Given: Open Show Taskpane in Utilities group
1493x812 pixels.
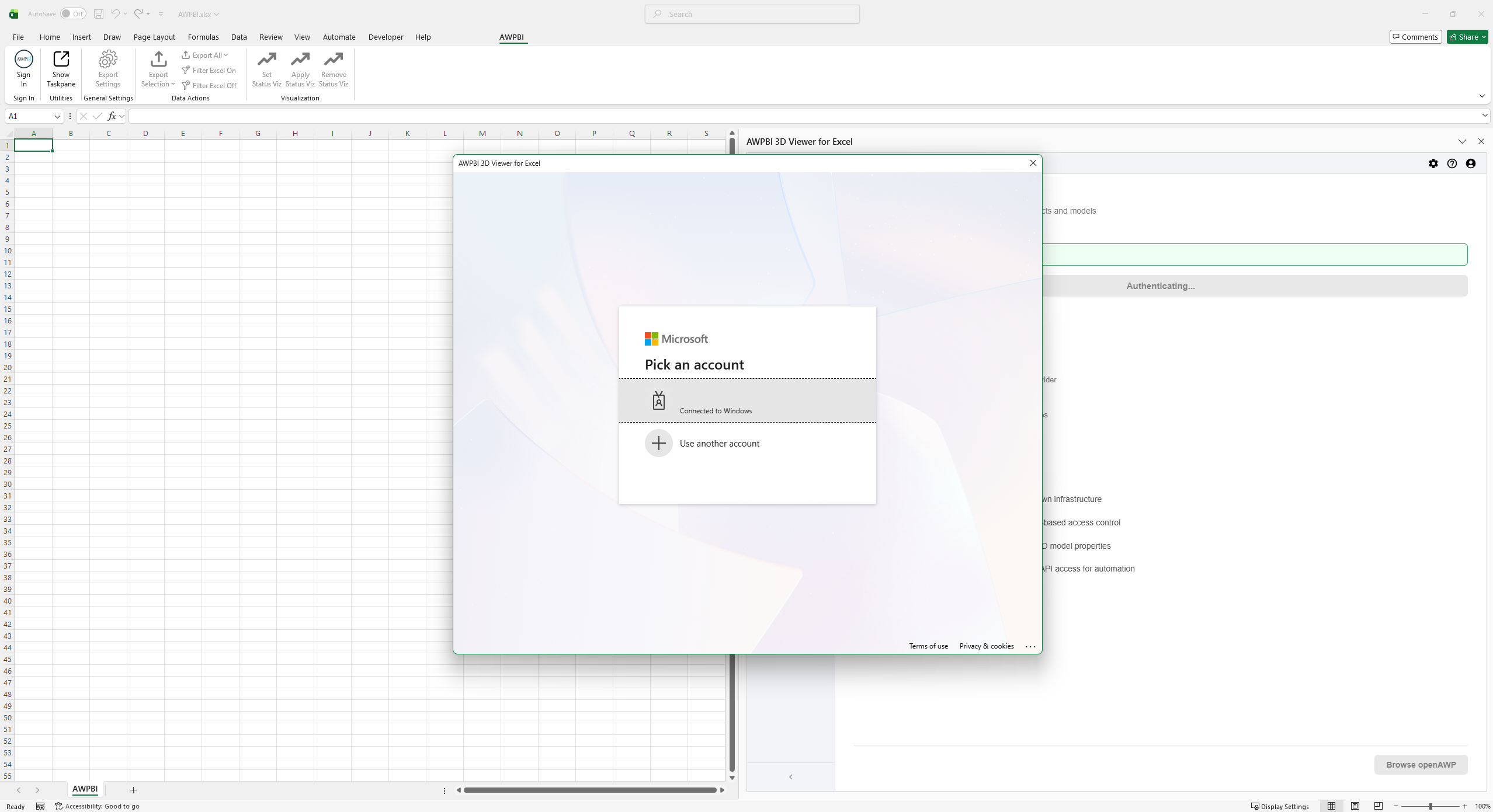Looking at the screenshot, I should (61, 69).
